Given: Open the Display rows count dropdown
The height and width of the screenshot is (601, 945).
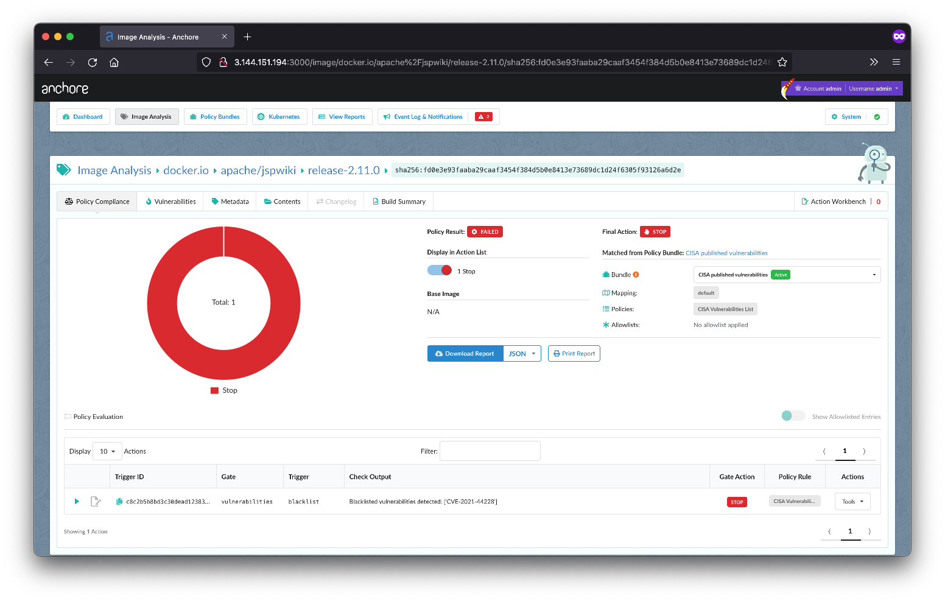Looking at the screenshot, I should click(x=107, y=451).
